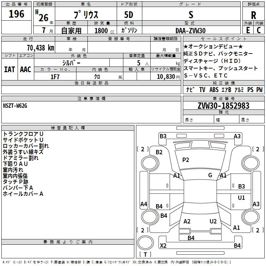Click the exterior grade E cell
The width and height of the screenshot is (266, 266).
248,30
